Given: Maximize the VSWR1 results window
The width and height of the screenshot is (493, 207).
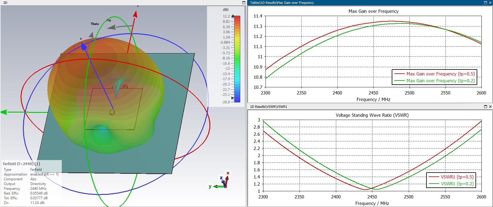Looking at the screenshot, I should tap(486, 106).
